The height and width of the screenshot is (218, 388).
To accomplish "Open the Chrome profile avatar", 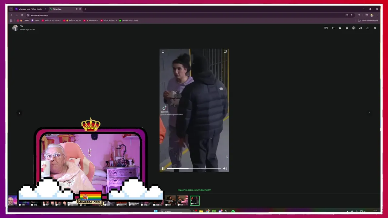I will 372,15.
